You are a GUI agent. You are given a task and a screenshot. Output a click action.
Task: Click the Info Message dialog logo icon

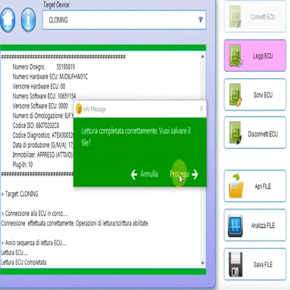79,109
